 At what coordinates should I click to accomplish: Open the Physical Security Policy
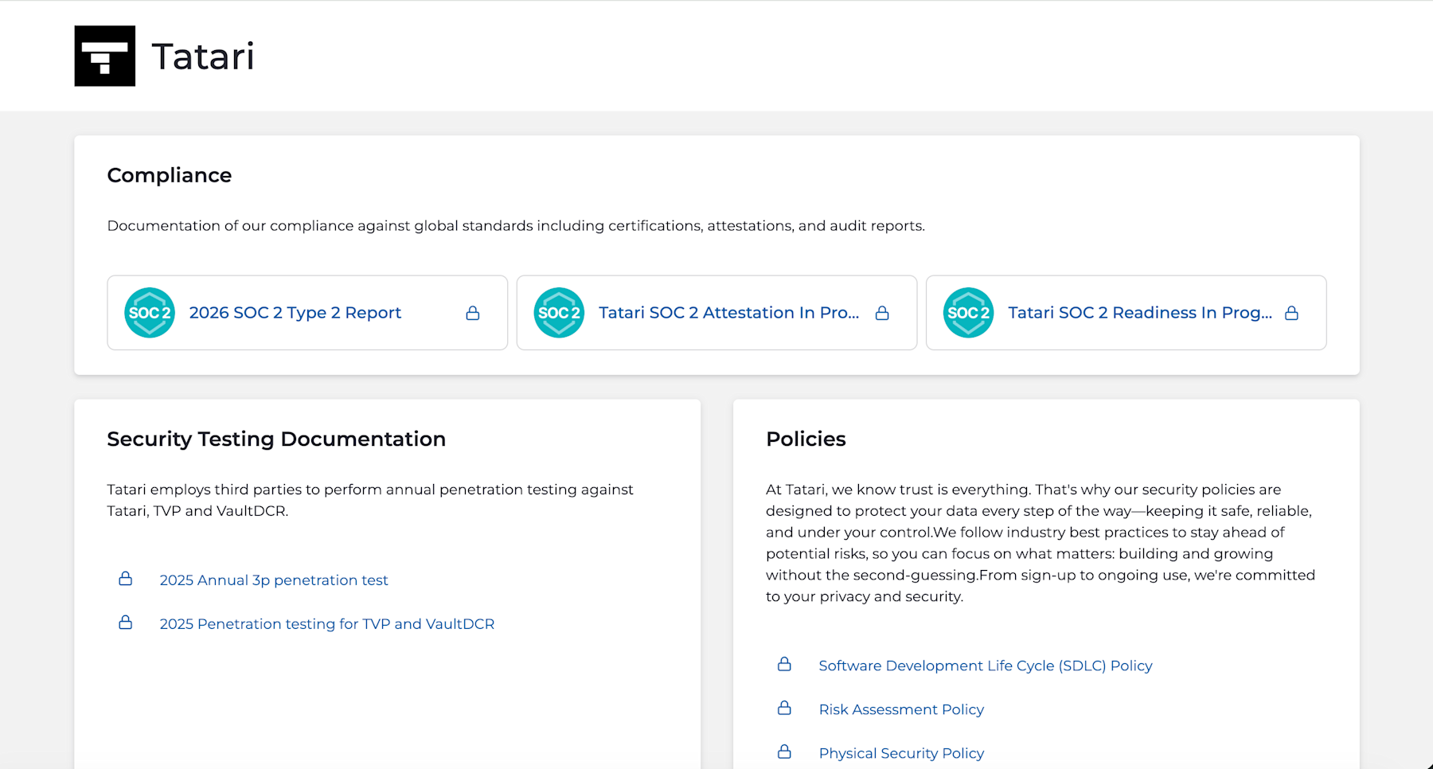(901, 753)
